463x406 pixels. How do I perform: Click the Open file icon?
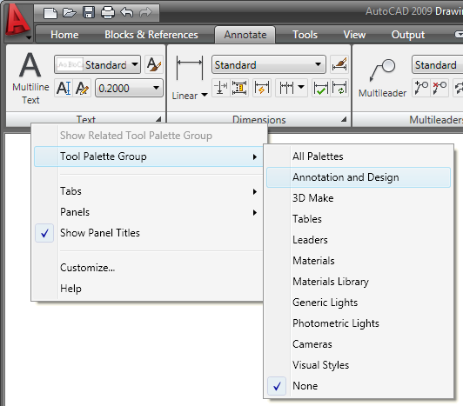point(70,13)
